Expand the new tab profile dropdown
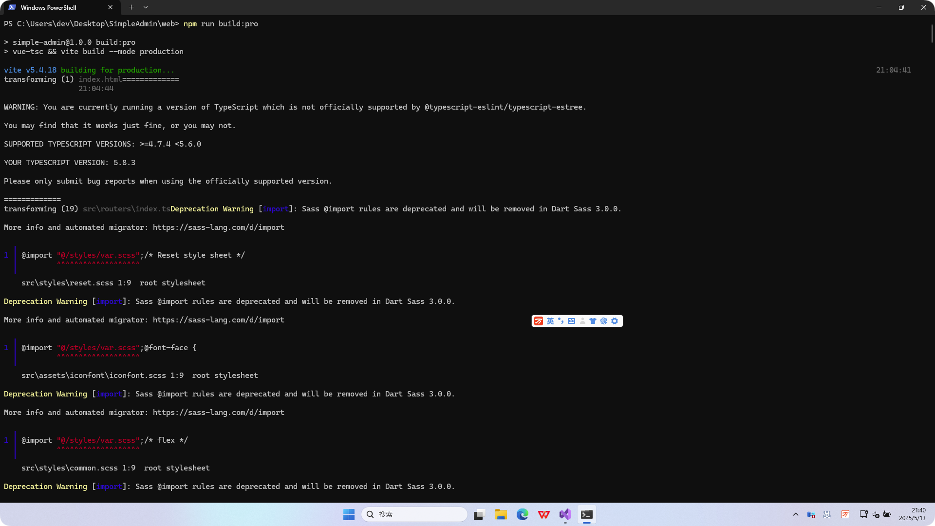 click(x=146, y=7)
